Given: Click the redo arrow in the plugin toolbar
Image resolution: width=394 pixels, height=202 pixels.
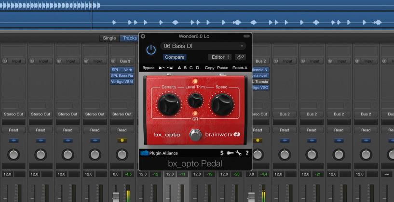Looking at the screenshot, I should (170, 68).
